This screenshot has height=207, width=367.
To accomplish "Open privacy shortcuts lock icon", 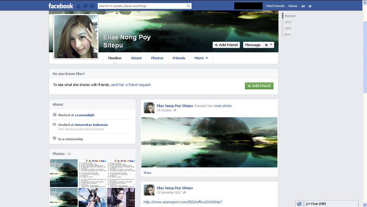I will pos(303,6).
